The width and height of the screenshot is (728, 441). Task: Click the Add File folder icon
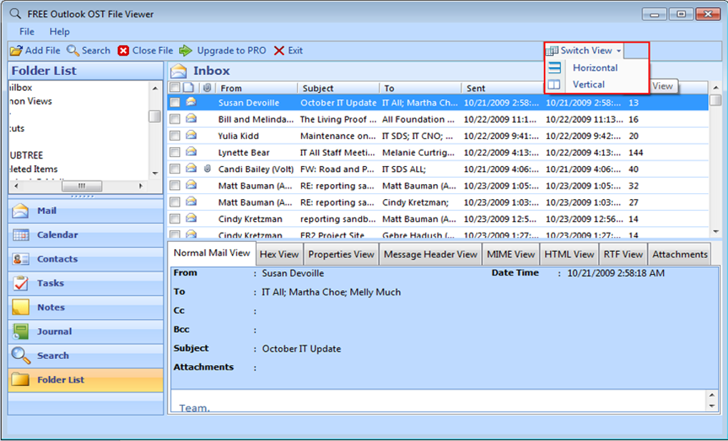[x=16, y=51]
